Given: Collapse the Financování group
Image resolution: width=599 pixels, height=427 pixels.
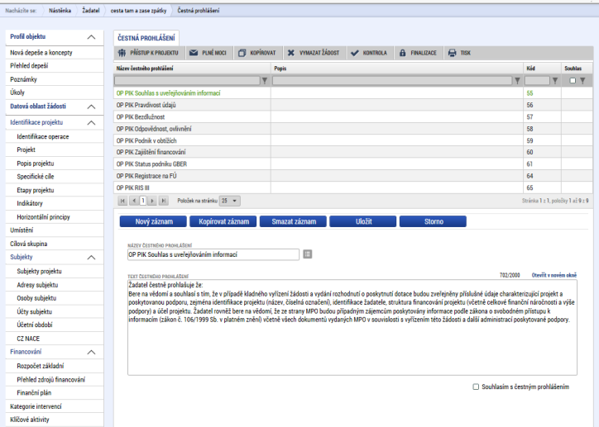Looking at the screenshot, I should [x=91, y=353].
